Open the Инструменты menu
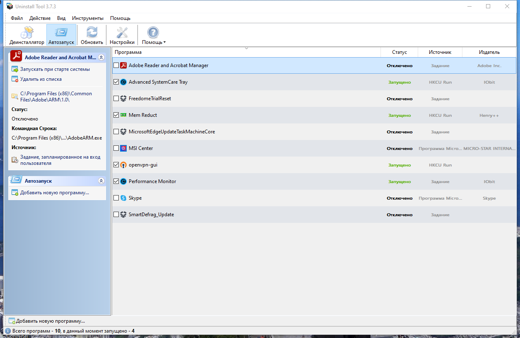Screen dimensions: 520x338 coord(88,18)
